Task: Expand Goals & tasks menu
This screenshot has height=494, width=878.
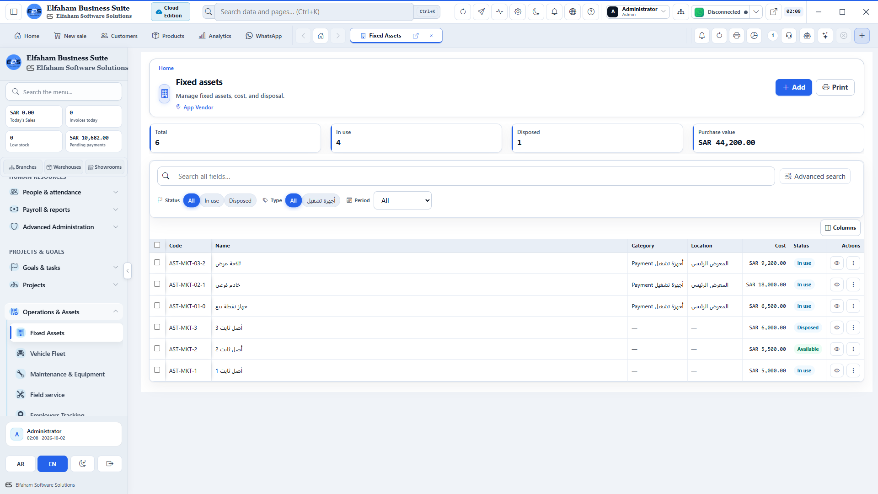Action: click(x=64, y=268)
